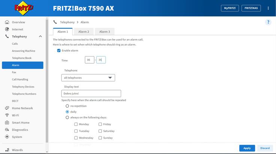Click the MyFRITZ! button
The width and height of the screenshot is (276, 154).
click(230, 8)
